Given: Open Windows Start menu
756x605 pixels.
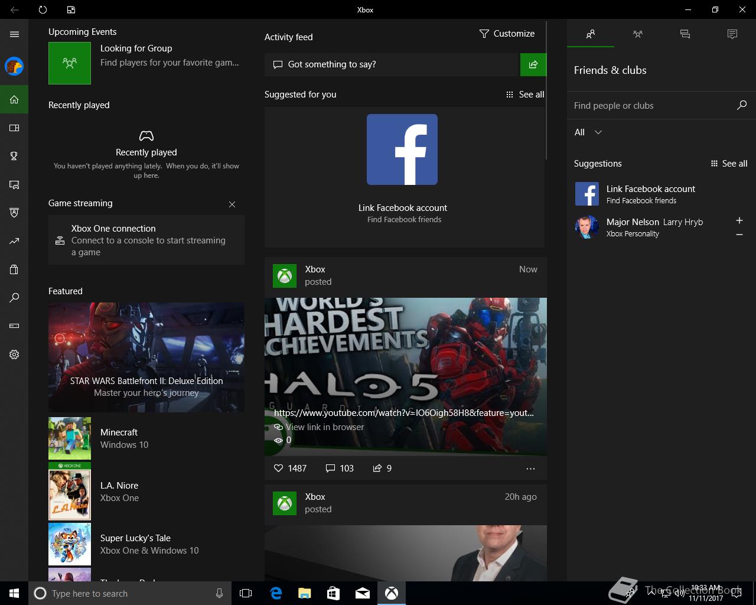Looking at the screenshot, I should coord(14,593).
